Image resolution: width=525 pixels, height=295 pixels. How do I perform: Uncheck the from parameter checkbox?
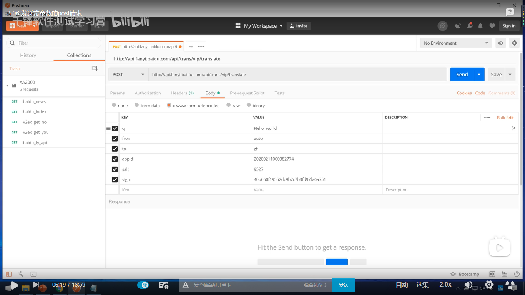115,138
